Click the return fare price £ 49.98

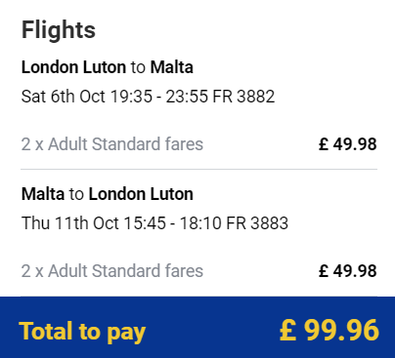pyautogui.click(x=347, y=271)
